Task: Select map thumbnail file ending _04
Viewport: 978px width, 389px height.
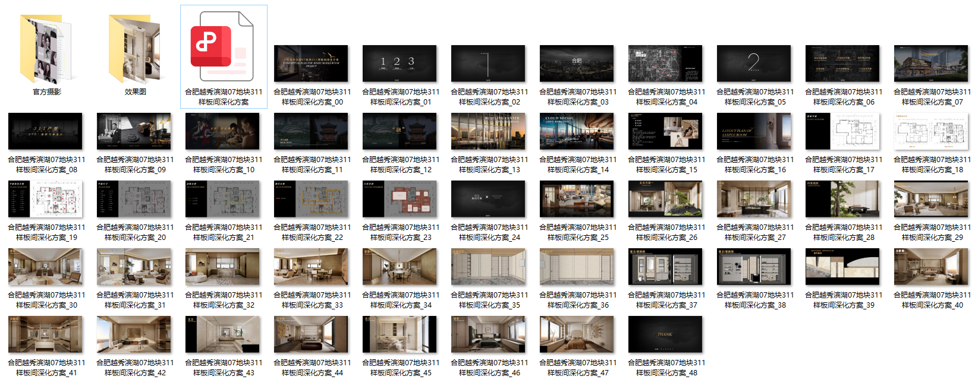Action: point(665,64)
